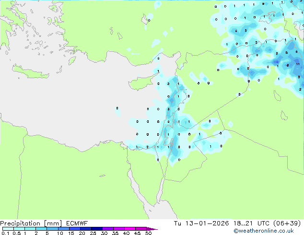The width and height of the screenshot is (304, 235).
Task: Click legend tick label '0.1'
Action: pyautogui.click(x=5, y=233)
